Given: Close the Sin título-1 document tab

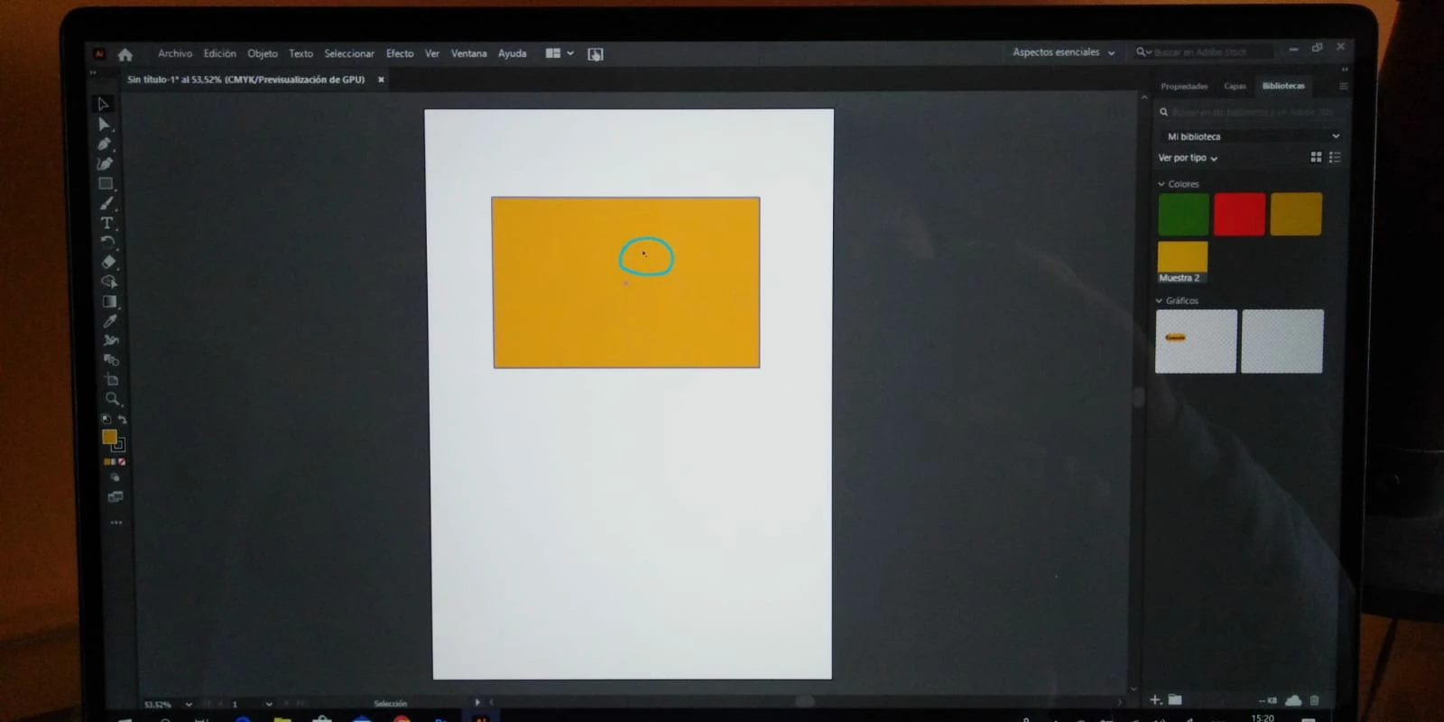Looking at the screenshot, I should pos(381,79).
